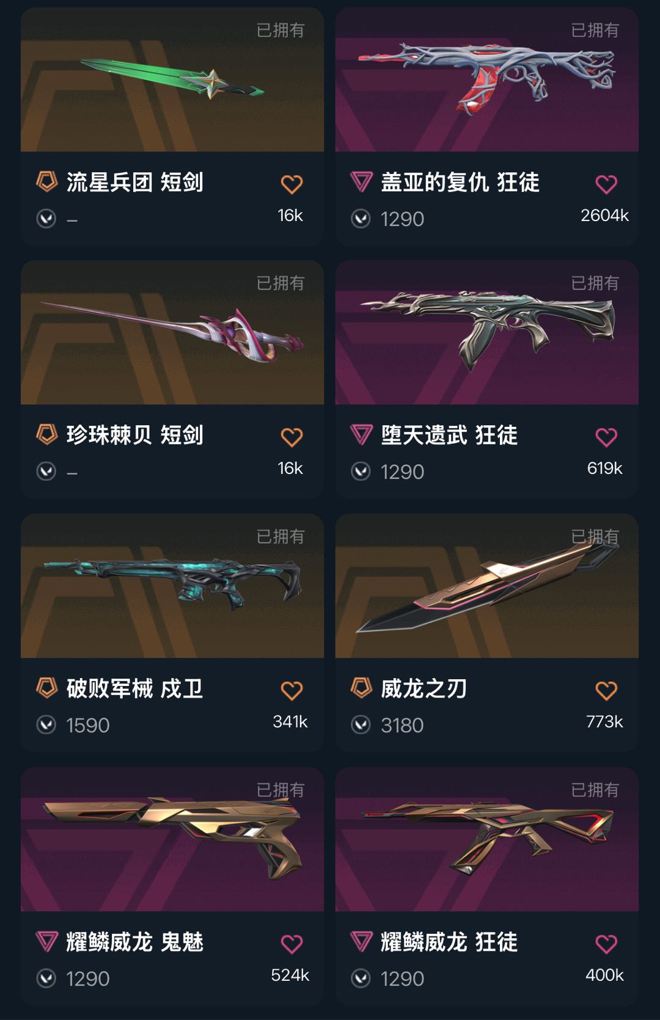This screenshot has height=1020, width=660.
Task: Toggle heart on 珍珠棘贝 短剑
Action: (291, 437)
